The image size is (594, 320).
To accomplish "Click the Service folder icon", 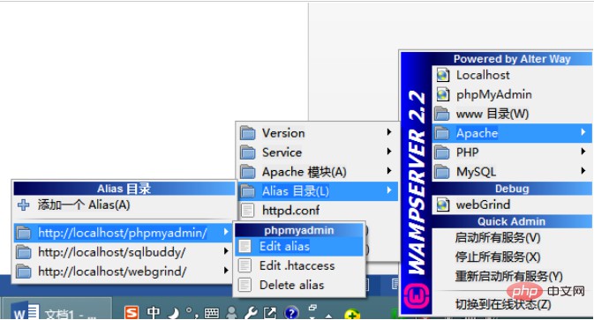I will point(248,152).
